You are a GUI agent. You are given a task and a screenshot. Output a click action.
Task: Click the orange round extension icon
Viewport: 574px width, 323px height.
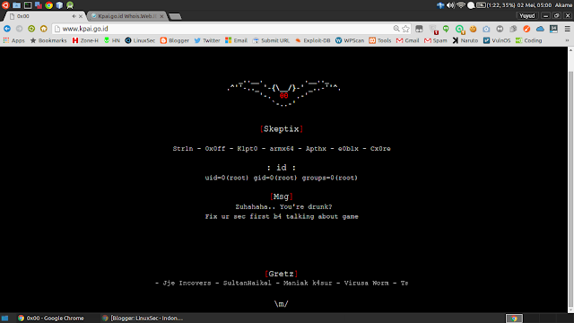(x=526, y=29)
